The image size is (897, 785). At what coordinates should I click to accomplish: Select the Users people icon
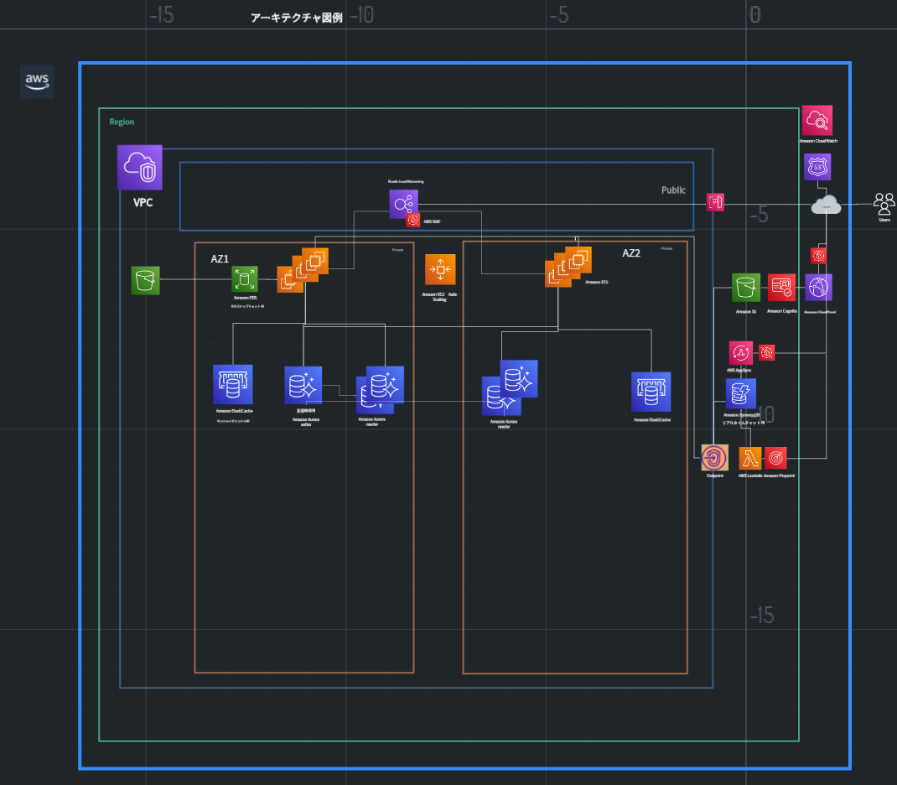pos(884,205)
